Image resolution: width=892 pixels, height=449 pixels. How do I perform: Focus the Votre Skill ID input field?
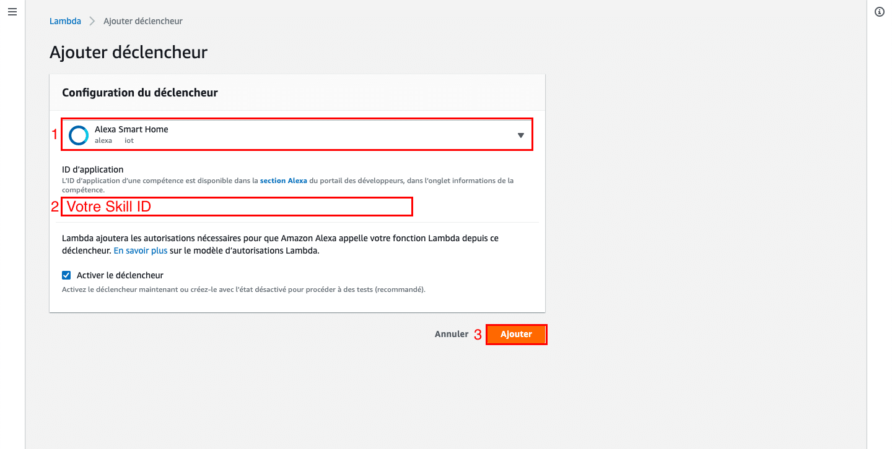tap(237, 207)
